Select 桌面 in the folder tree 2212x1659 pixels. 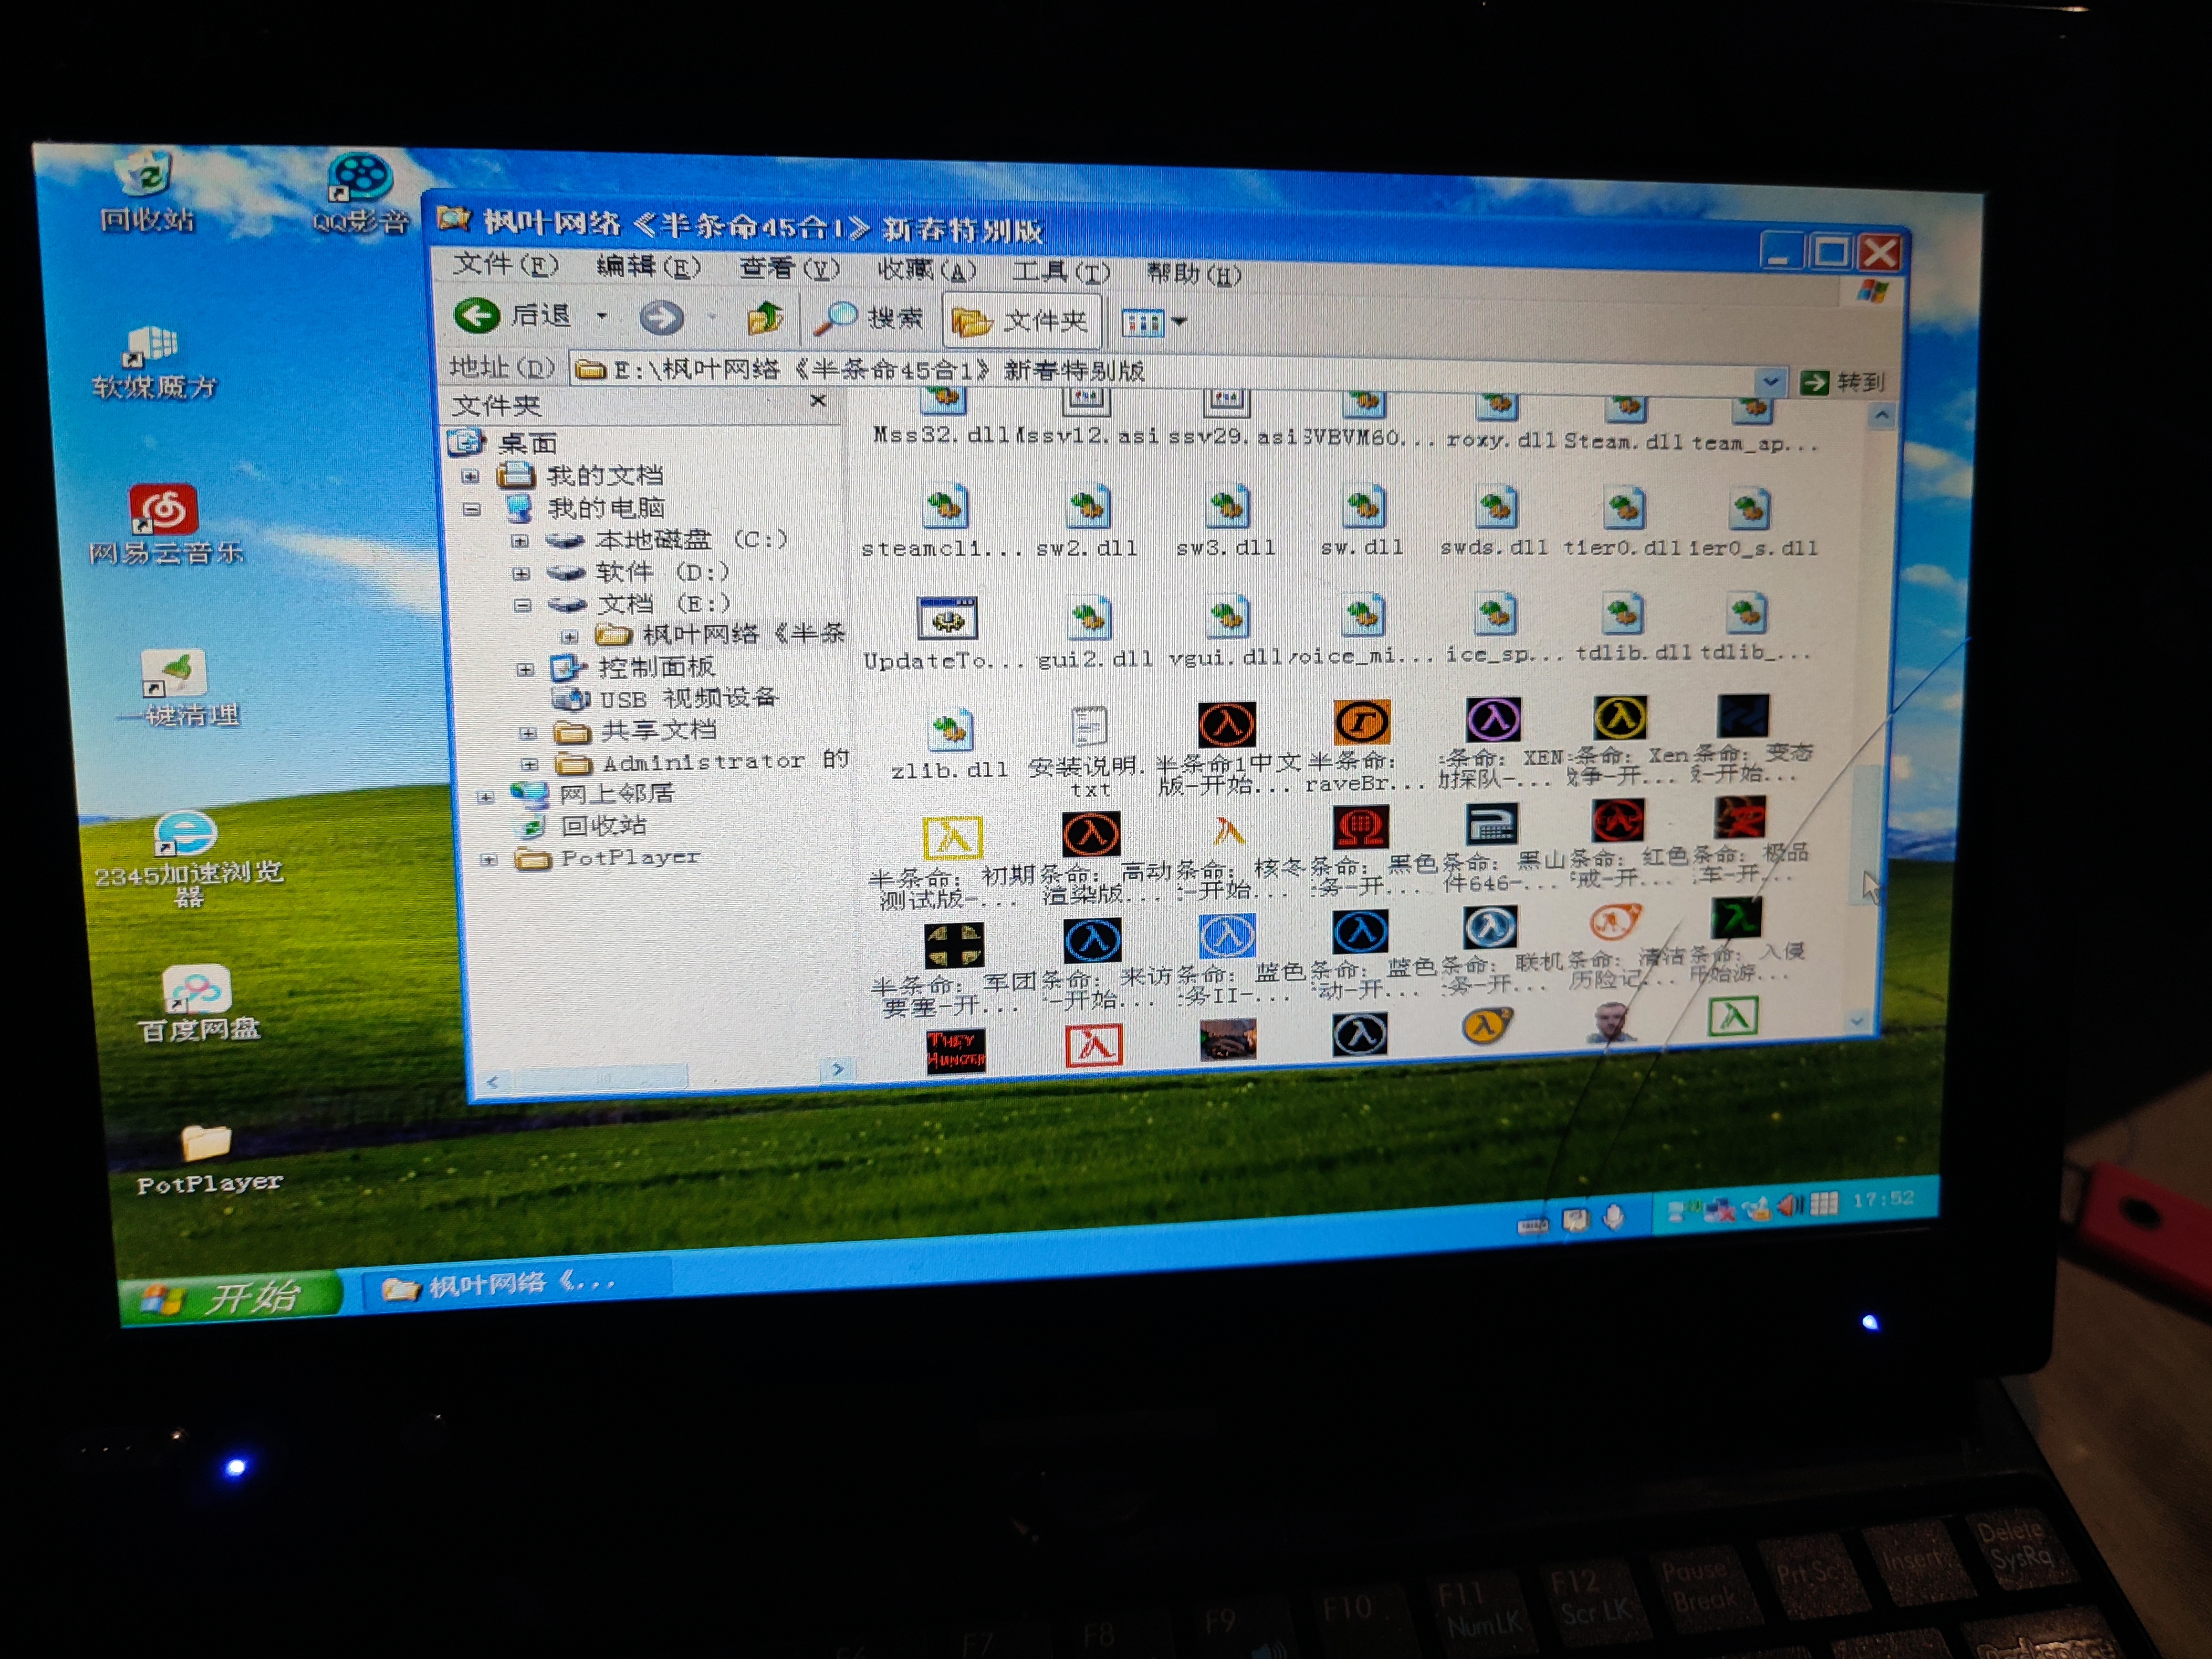pos(527,443)
